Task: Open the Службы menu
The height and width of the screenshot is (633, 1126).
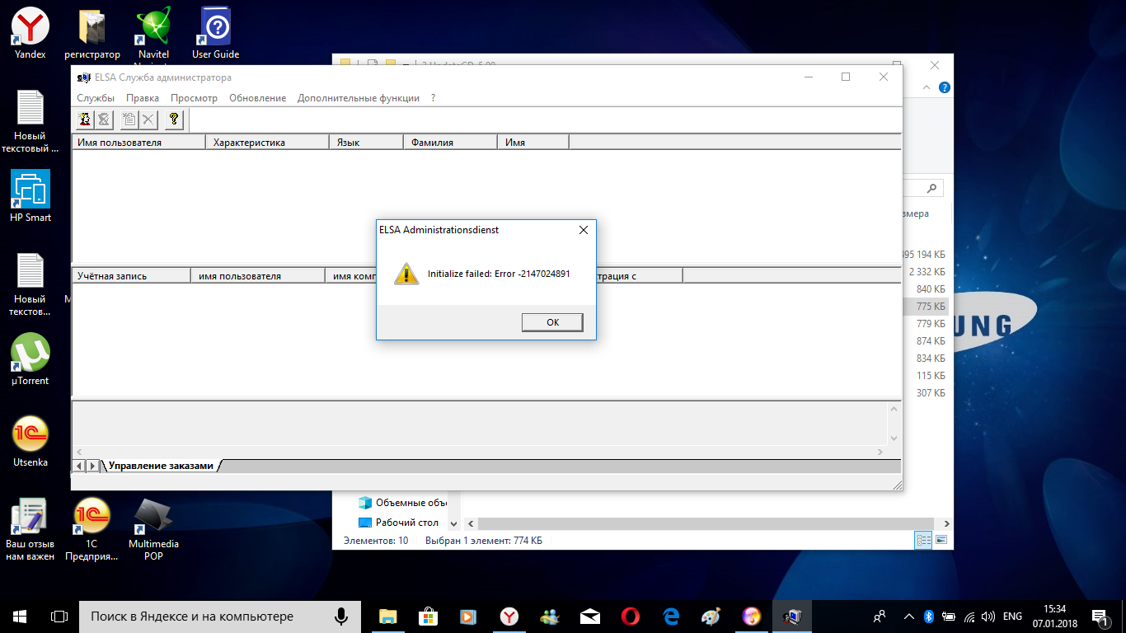Action: tap(96, 98)
